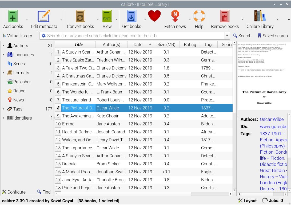291x205 pixels.
Task: Select the Treasure Island row
Action: [x=144, y=100]
